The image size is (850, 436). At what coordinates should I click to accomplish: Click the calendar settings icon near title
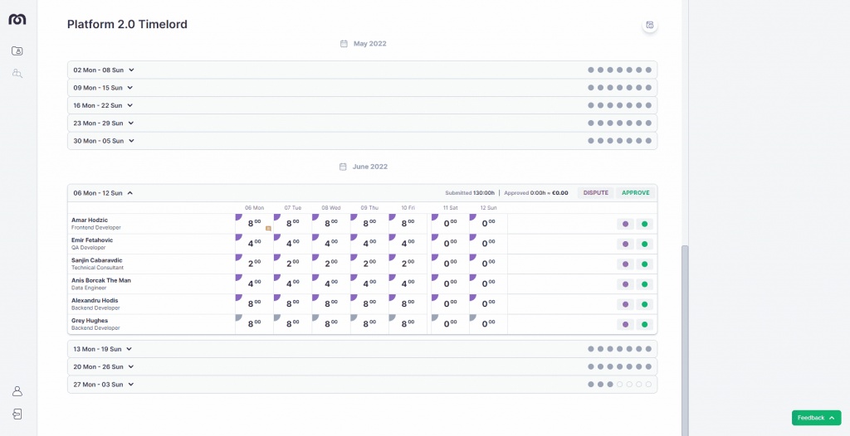(x=649, y=25)
